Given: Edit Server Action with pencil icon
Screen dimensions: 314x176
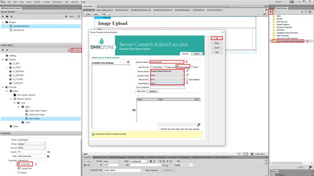Looking at the screenshot, I should point(187,71).
